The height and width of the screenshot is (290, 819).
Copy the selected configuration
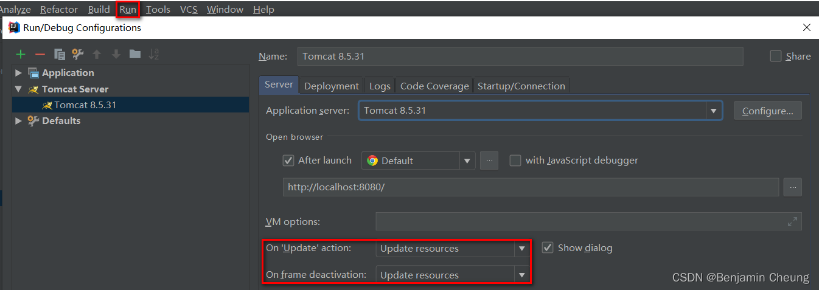59,54
